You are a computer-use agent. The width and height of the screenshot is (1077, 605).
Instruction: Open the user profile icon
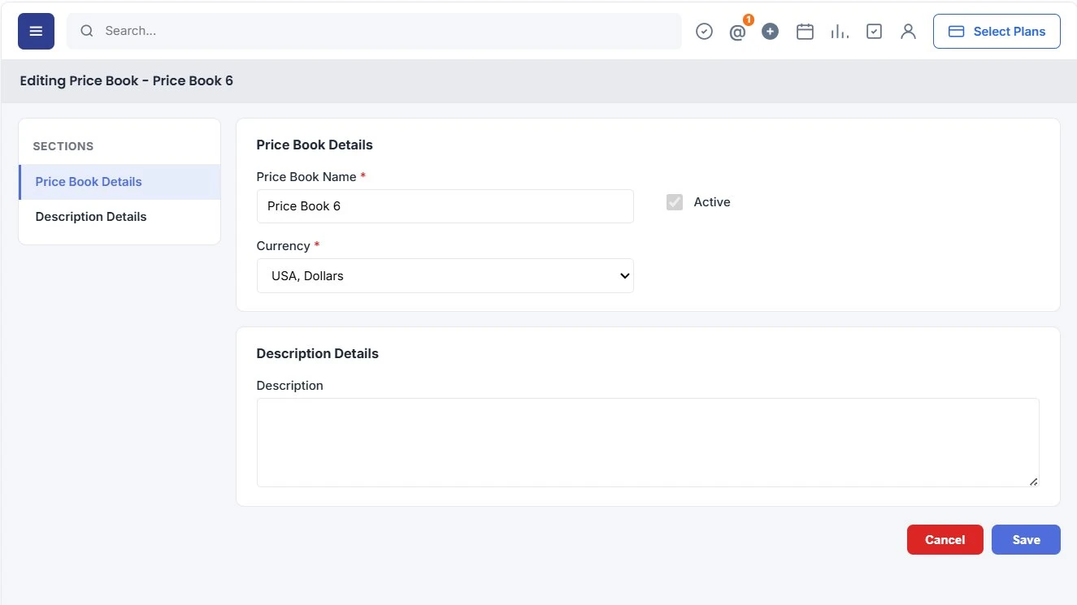(x=909, y=32)
